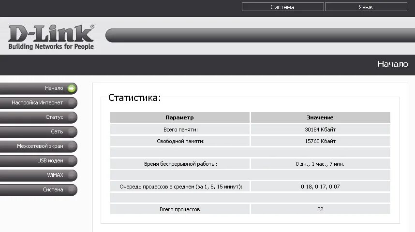Select Начало in the sidebar

click(38, 88)
